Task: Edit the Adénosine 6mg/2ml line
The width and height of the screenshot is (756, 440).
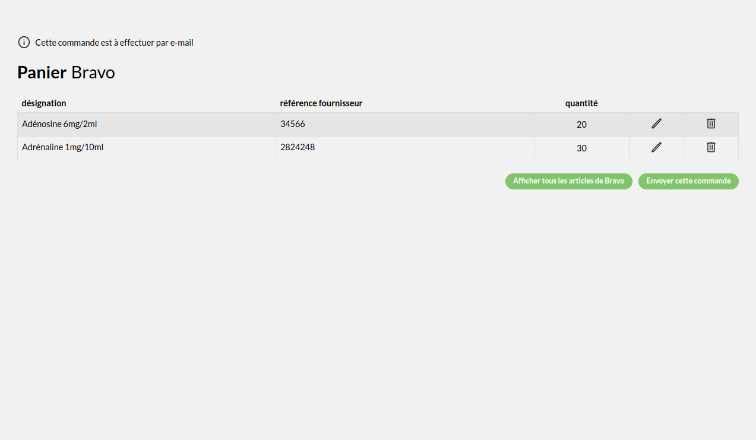Action: [x=656, y=124]
